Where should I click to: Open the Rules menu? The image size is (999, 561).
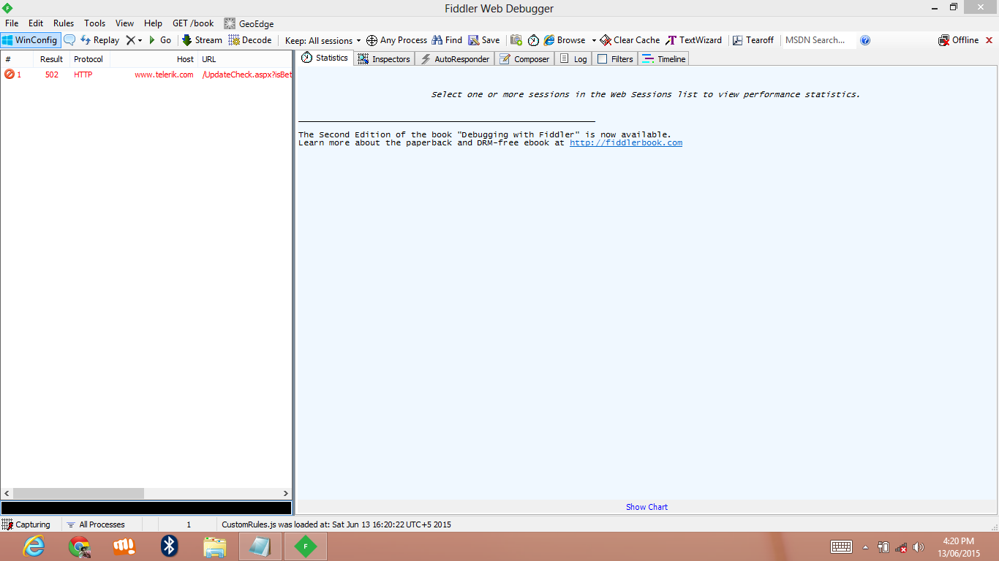pos(64,23)
